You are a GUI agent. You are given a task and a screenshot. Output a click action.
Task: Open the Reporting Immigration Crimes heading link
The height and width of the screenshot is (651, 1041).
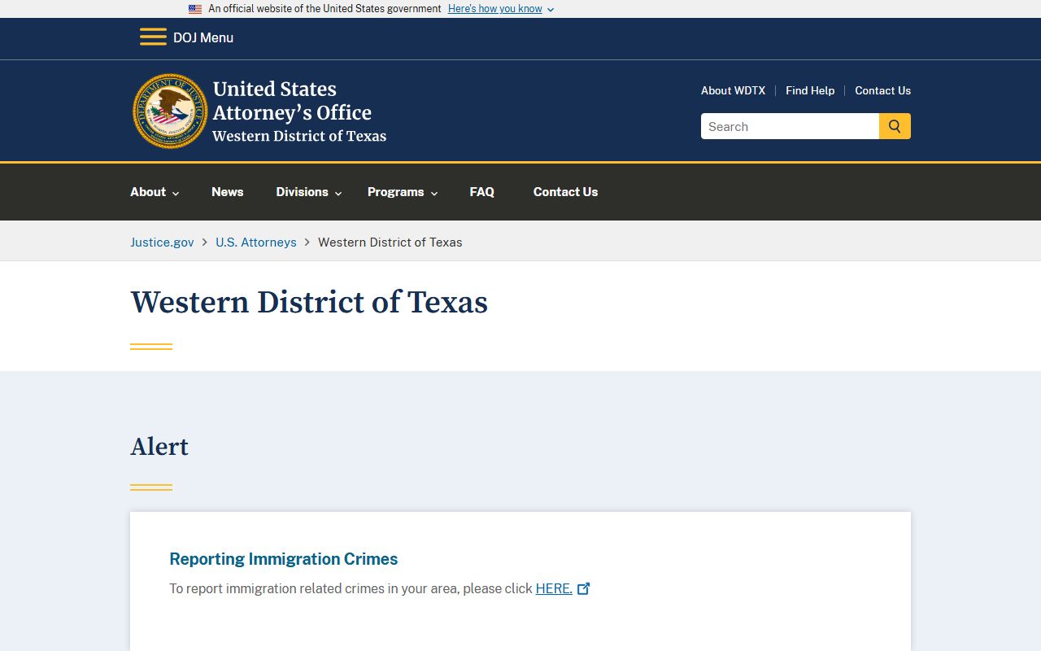click(x=284, y=559)
